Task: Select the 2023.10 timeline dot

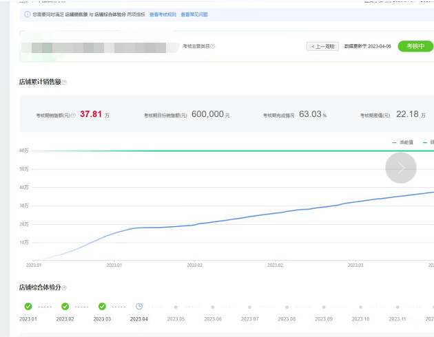Action: click(361, 307)
